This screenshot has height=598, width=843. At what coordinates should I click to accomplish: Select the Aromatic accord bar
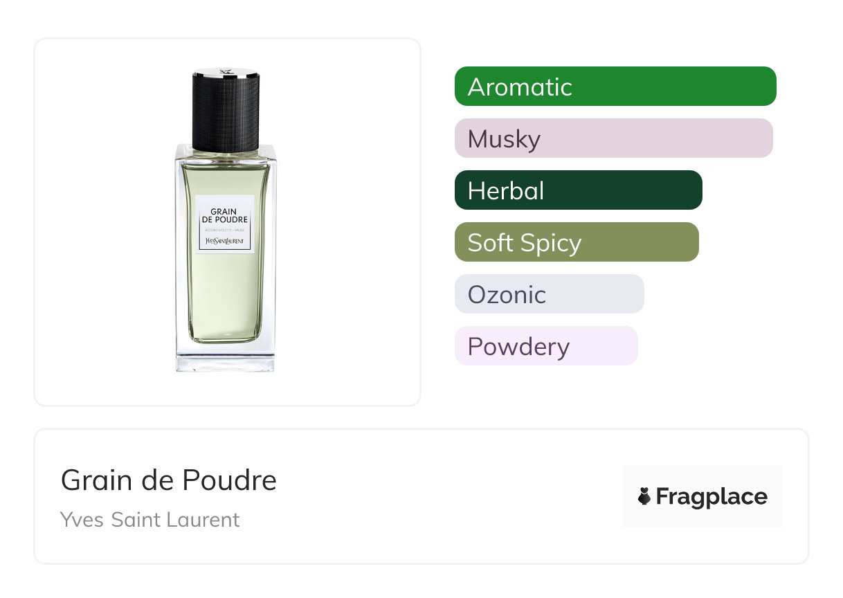pos(615,87)
